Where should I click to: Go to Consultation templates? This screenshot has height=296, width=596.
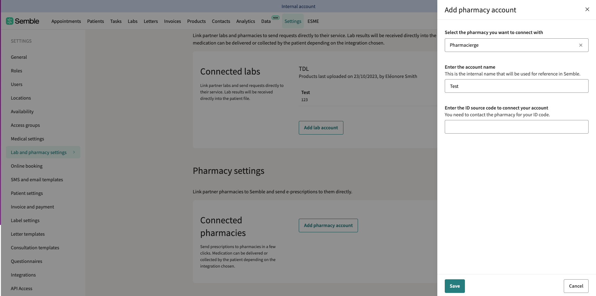[x=35, y=247]
